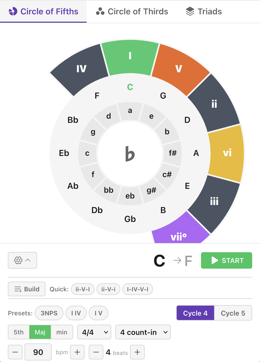This screenshot has width=260, height=362.
Task: Click the Build progression icon
Action: coord(18,289)
